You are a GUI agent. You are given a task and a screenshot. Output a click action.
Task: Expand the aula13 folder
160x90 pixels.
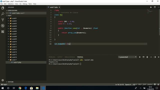coord(14,49)
